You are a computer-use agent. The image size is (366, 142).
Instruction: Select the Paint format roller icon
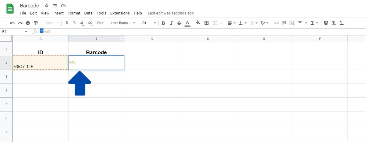click(36, 23)
